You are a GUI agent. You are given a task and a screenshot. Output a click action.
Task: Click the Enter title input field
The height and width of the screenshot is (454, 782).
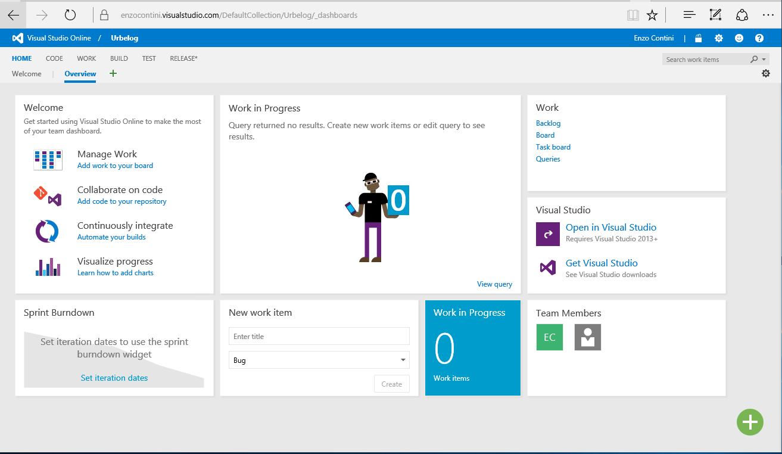(x=319, y=336)
